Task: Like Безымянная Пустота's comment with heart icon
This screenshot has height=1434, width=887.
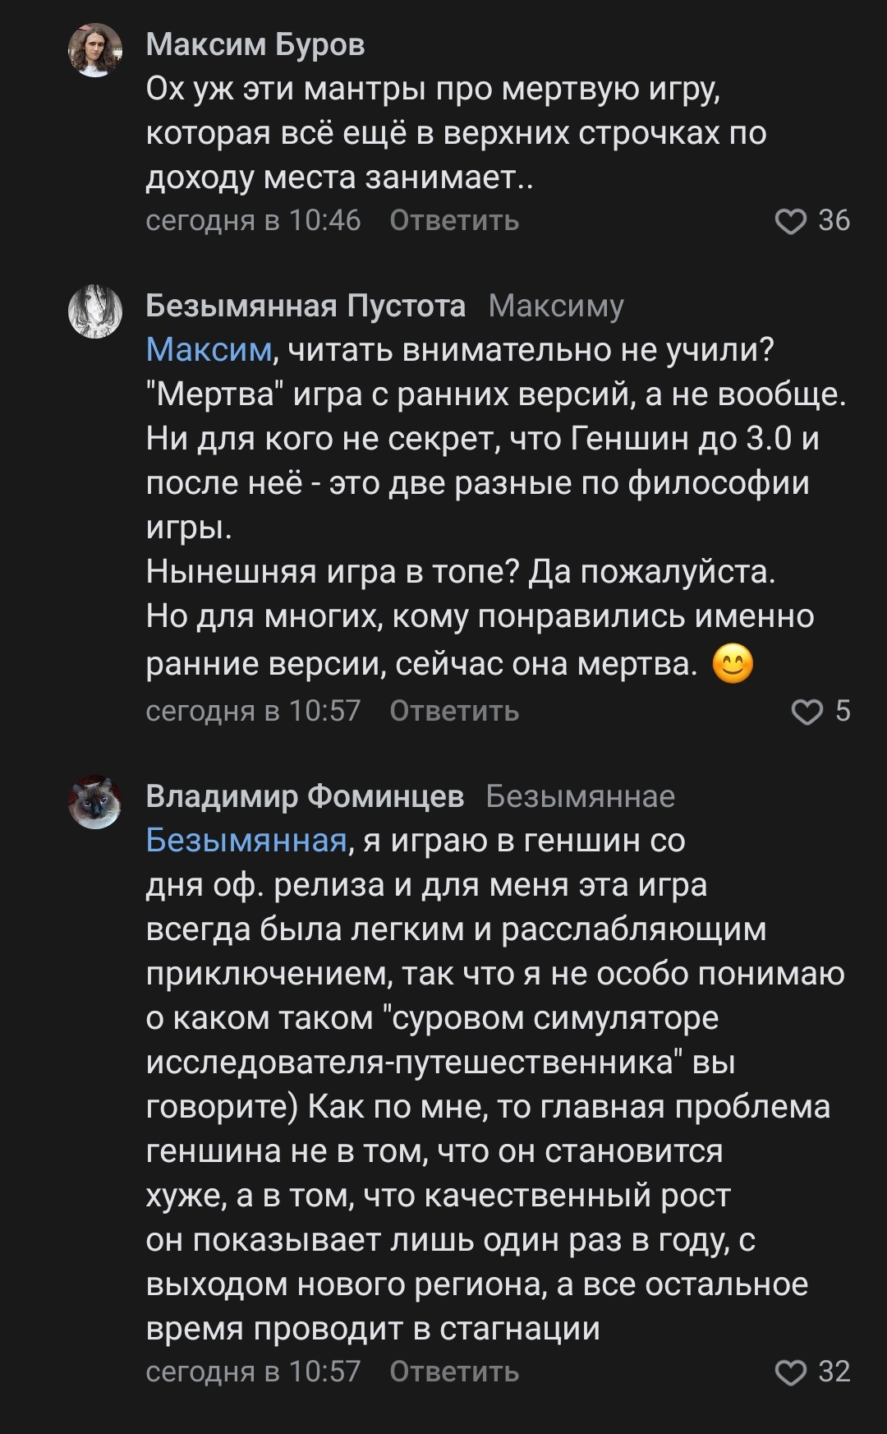Action: [807, 712]
